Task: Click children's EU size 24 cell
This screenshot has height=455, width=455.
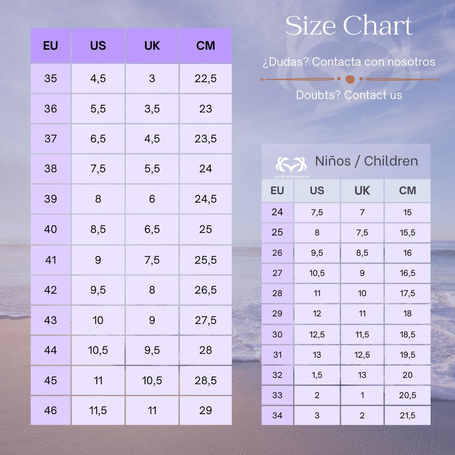Action: pos(277,212)
